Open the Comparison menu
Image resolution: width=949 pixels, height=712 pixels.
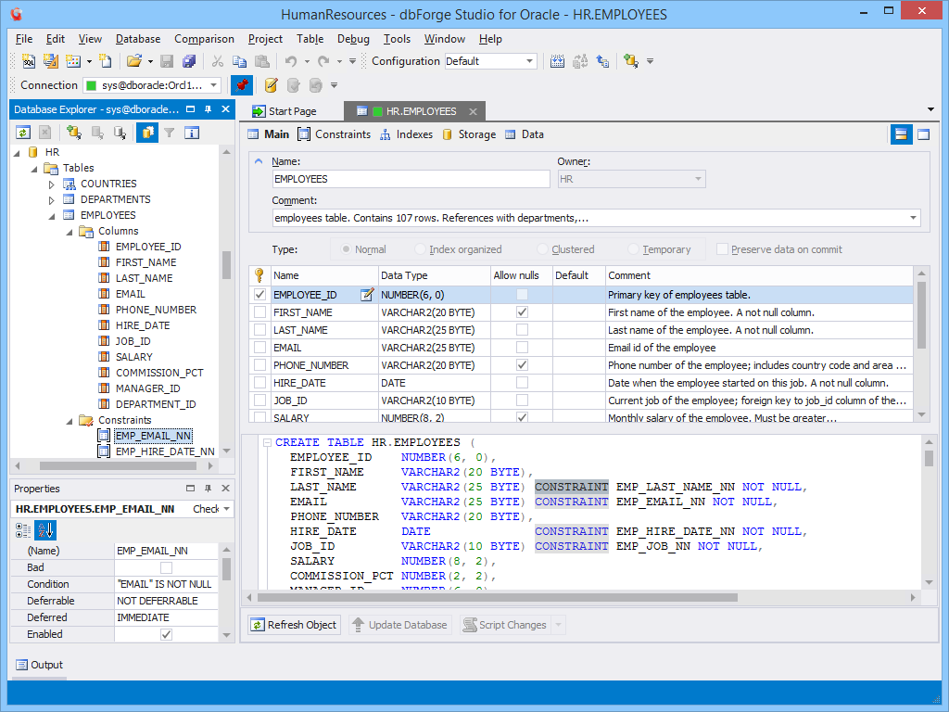click(x=204, y=39)
